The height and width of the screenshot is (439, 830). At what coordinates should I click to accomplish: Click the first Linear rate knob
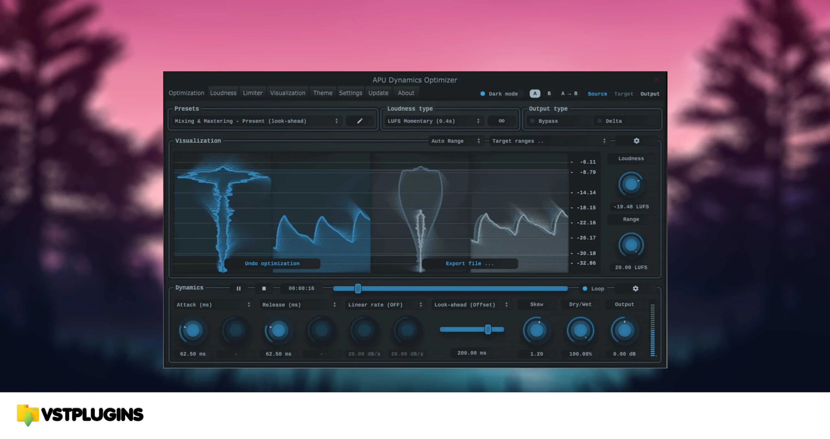pyautogui.click(x=364, y=331)
